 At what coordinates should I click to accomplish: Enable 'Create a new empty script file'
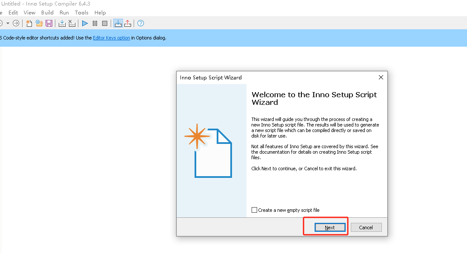coord(254,210)
